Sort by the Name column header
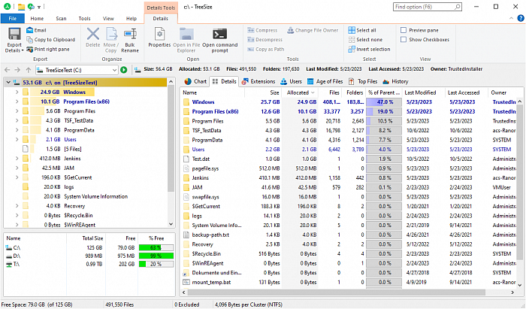The width and height of the screenshot is (526, 309). (213, 92)
